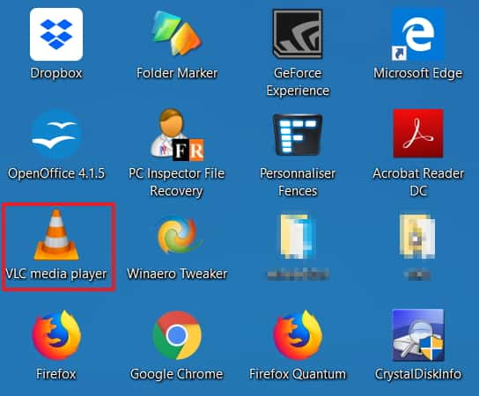Viewport: 479px width, 396px height.
Task: Click the "Personnaliser Fences" label text
Action: click(298, 182)
